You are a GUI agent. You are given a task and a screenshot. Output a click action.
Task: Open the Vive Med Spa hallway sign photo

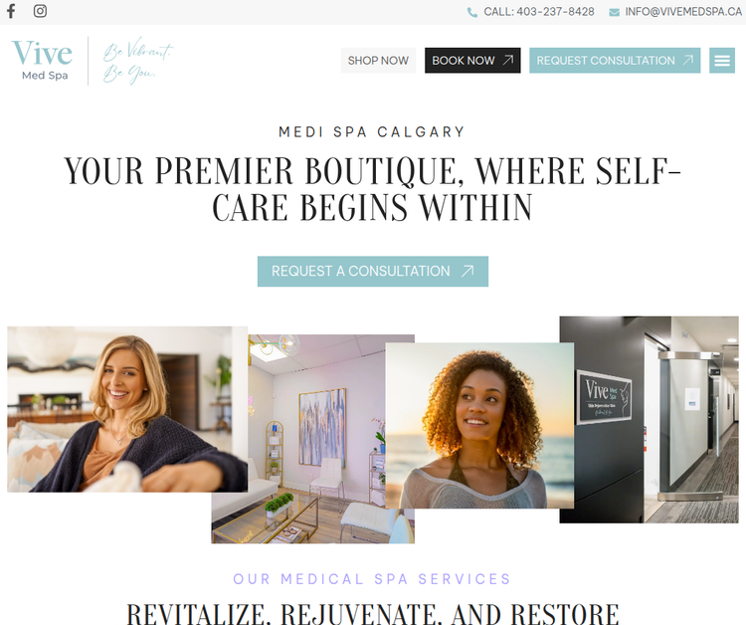(649, 419)
